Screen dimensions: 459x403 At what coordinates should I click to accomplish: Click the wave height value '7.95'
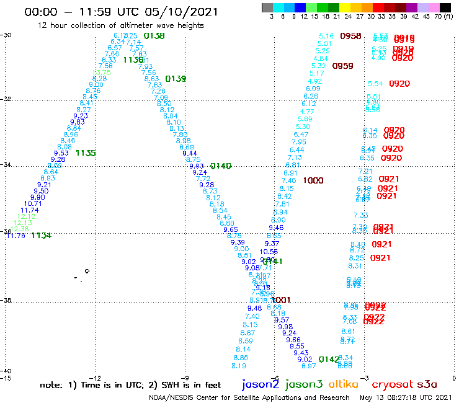pos(299,142)
